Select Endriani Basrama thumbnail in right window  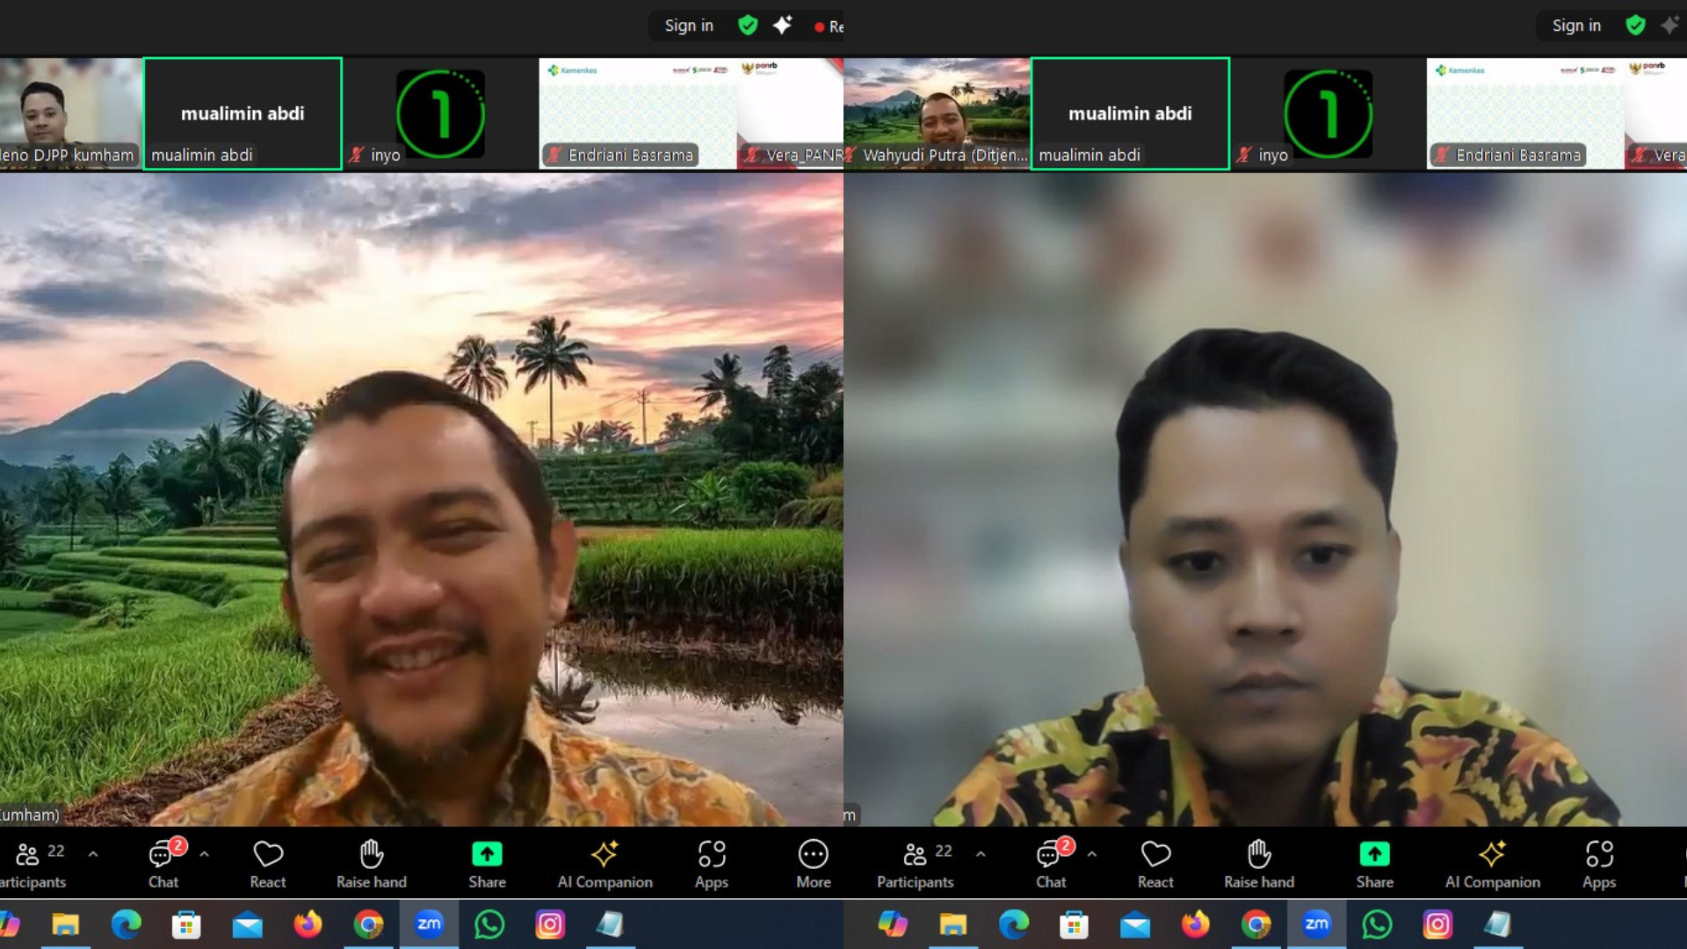pos(1525,113)
